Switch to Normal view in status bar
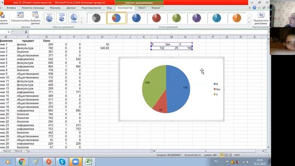Viewport: 295px width, 166px height. tap(222, 155)
